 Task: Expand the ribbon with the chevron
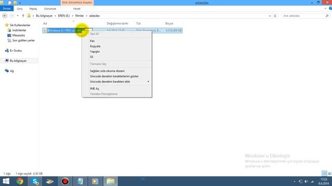(x=325, y=9)
